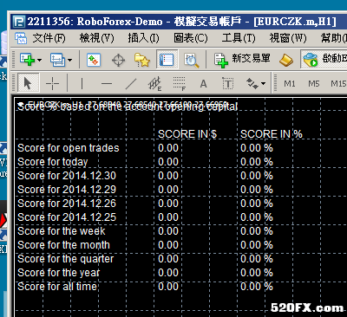Screen dimensions: 347x317
Task: Click the 'Score for today' label
Action: 53,162
